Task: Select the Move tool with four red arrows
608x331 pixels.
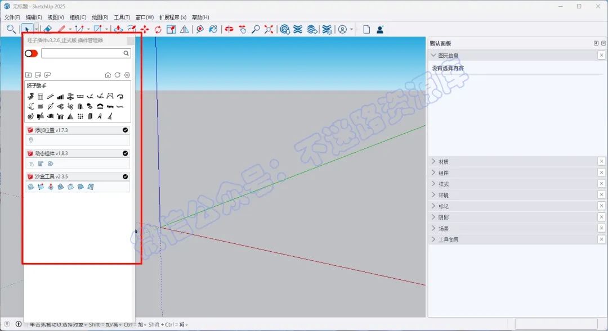Action: pos(145,29)
